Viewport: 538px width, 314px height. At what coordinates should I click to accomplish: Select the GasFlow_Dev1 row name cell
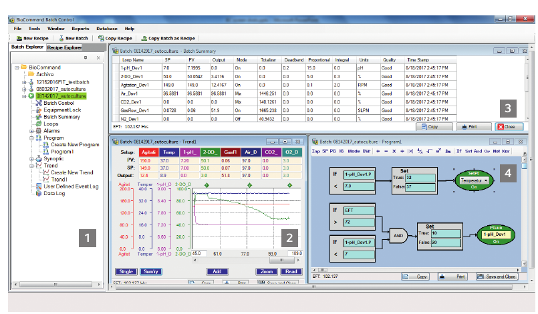point(140,110)
